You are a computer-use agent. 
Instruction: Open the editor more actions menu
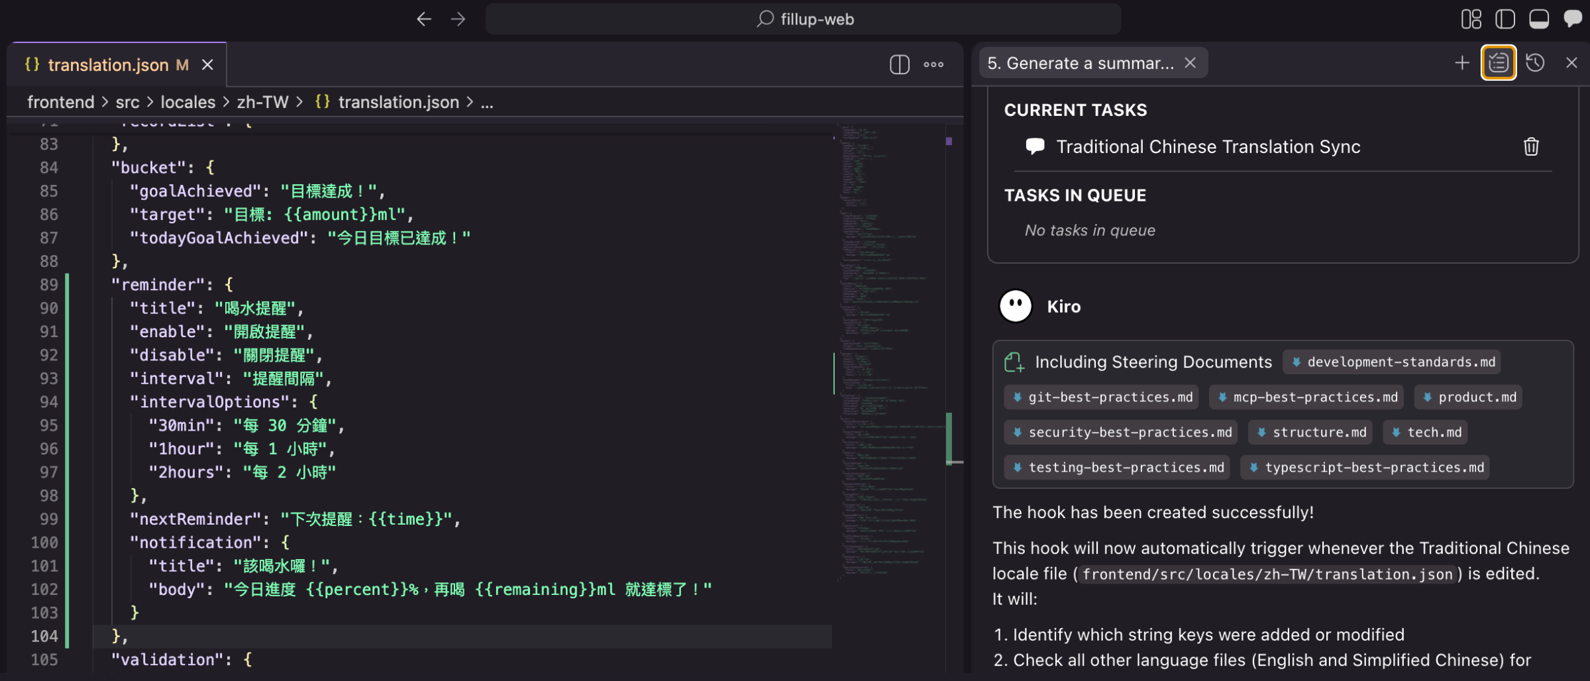tap(933, 64)
